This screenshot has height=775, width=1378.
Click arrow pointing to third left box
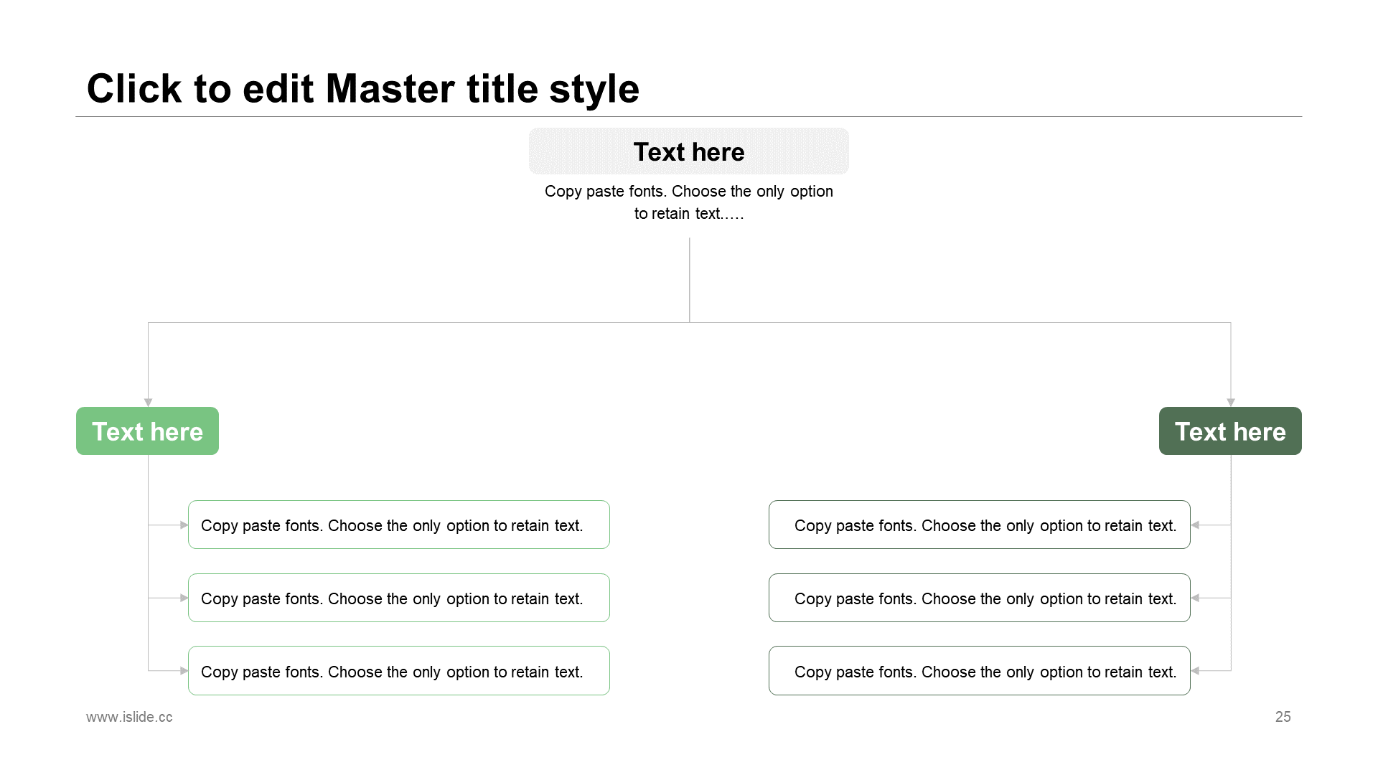pos(184,671)
